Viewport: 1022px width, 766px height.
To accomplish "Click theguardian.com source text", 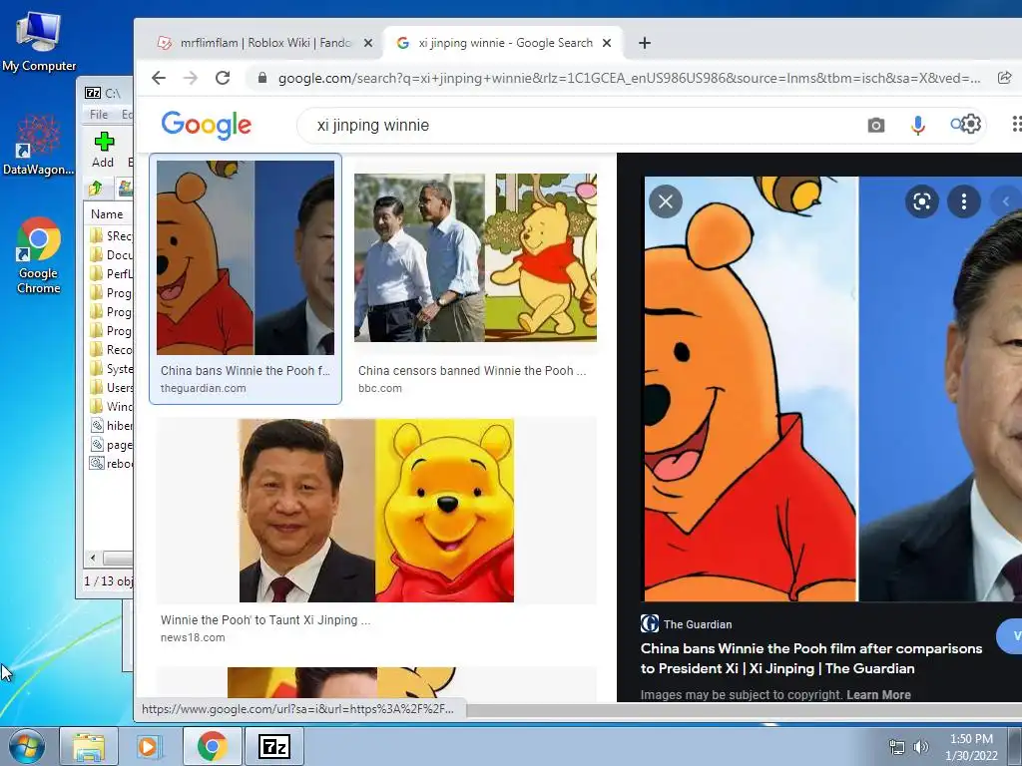I will click(x=204, y=388).
